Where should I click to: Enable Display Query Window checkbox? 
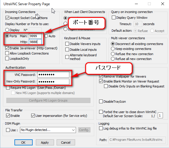(114, 17)
